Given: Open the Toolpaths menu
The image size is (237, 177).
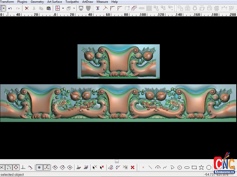Looking at the screenshot, I should pyautogui.click(x=72, y=2).
